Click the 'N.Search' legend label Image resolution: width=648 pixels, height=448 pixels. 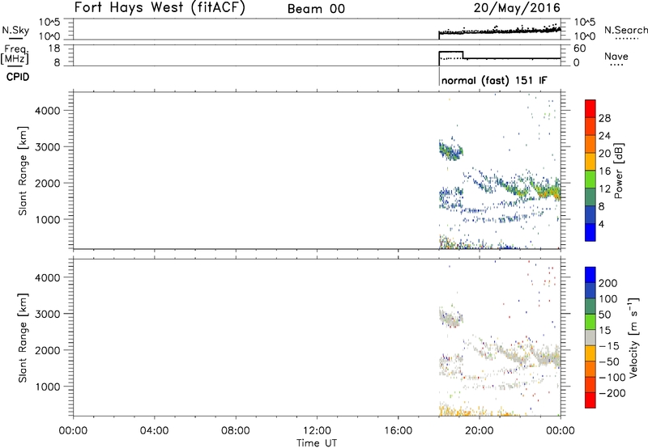pos(626,30)
